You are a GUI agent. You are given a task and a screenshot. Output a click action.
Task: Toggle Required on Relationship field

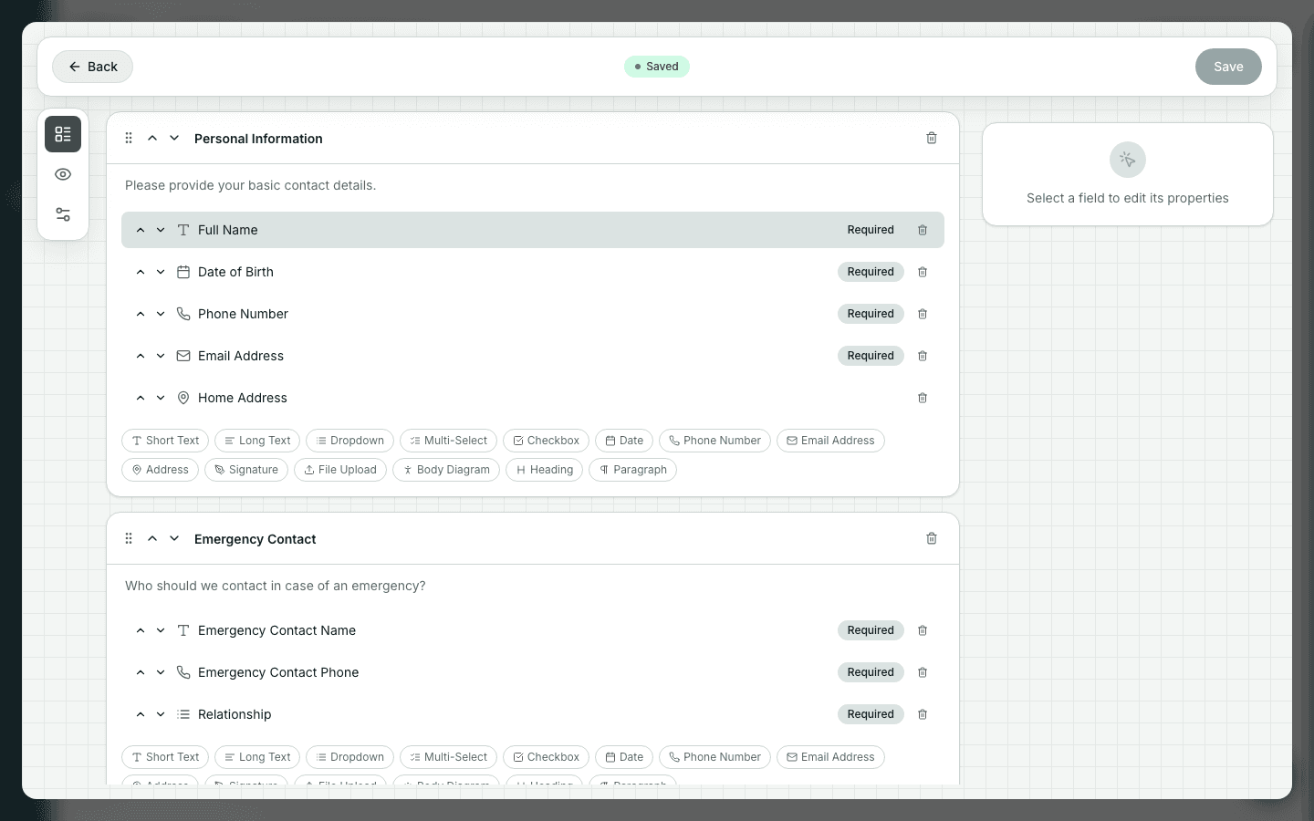point(871,714)
